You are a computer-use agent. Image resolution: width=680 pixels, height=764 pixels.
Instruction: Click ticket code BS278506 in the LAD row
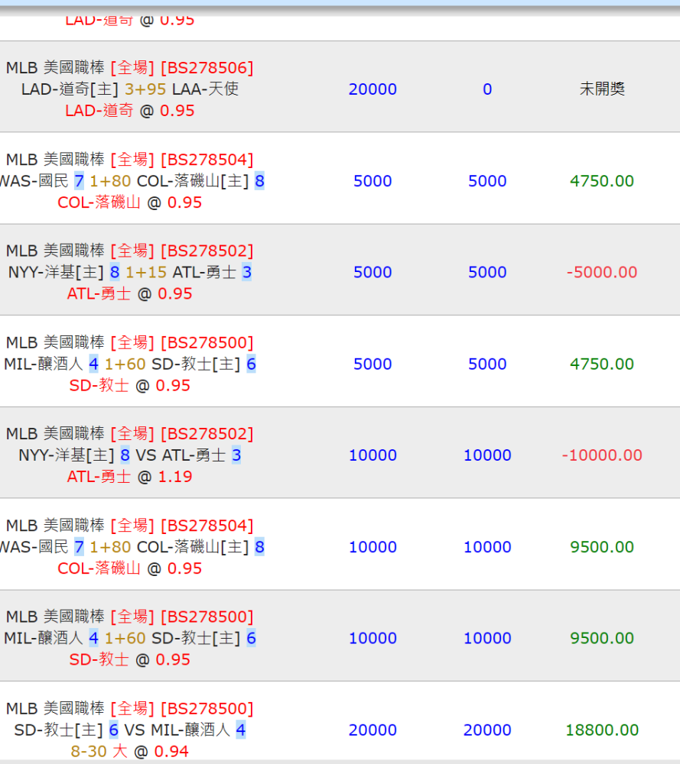207,68
